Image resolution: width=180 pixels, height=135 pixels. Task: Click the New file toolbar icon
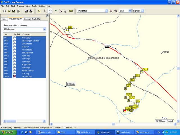pyautogui.click(x=4, y=11)
